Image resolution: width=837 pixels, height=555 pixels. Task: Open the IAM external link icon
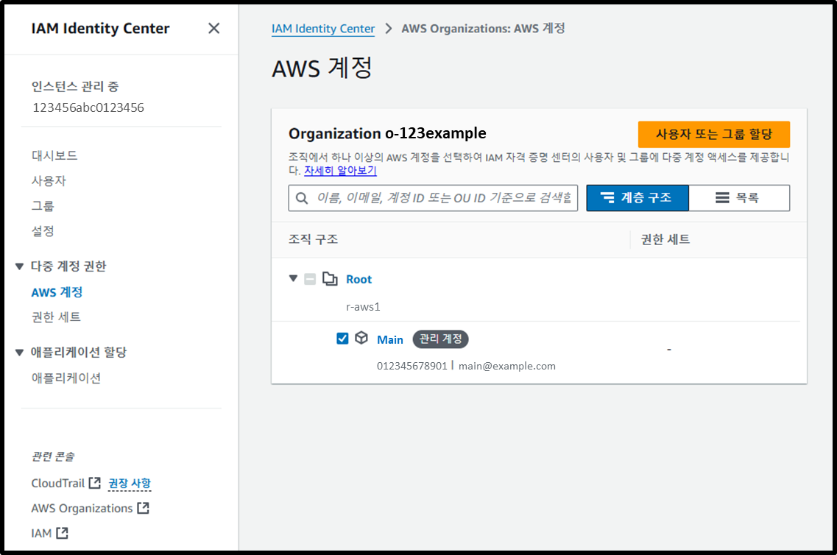pyautogui.click(x=62, y=533)
